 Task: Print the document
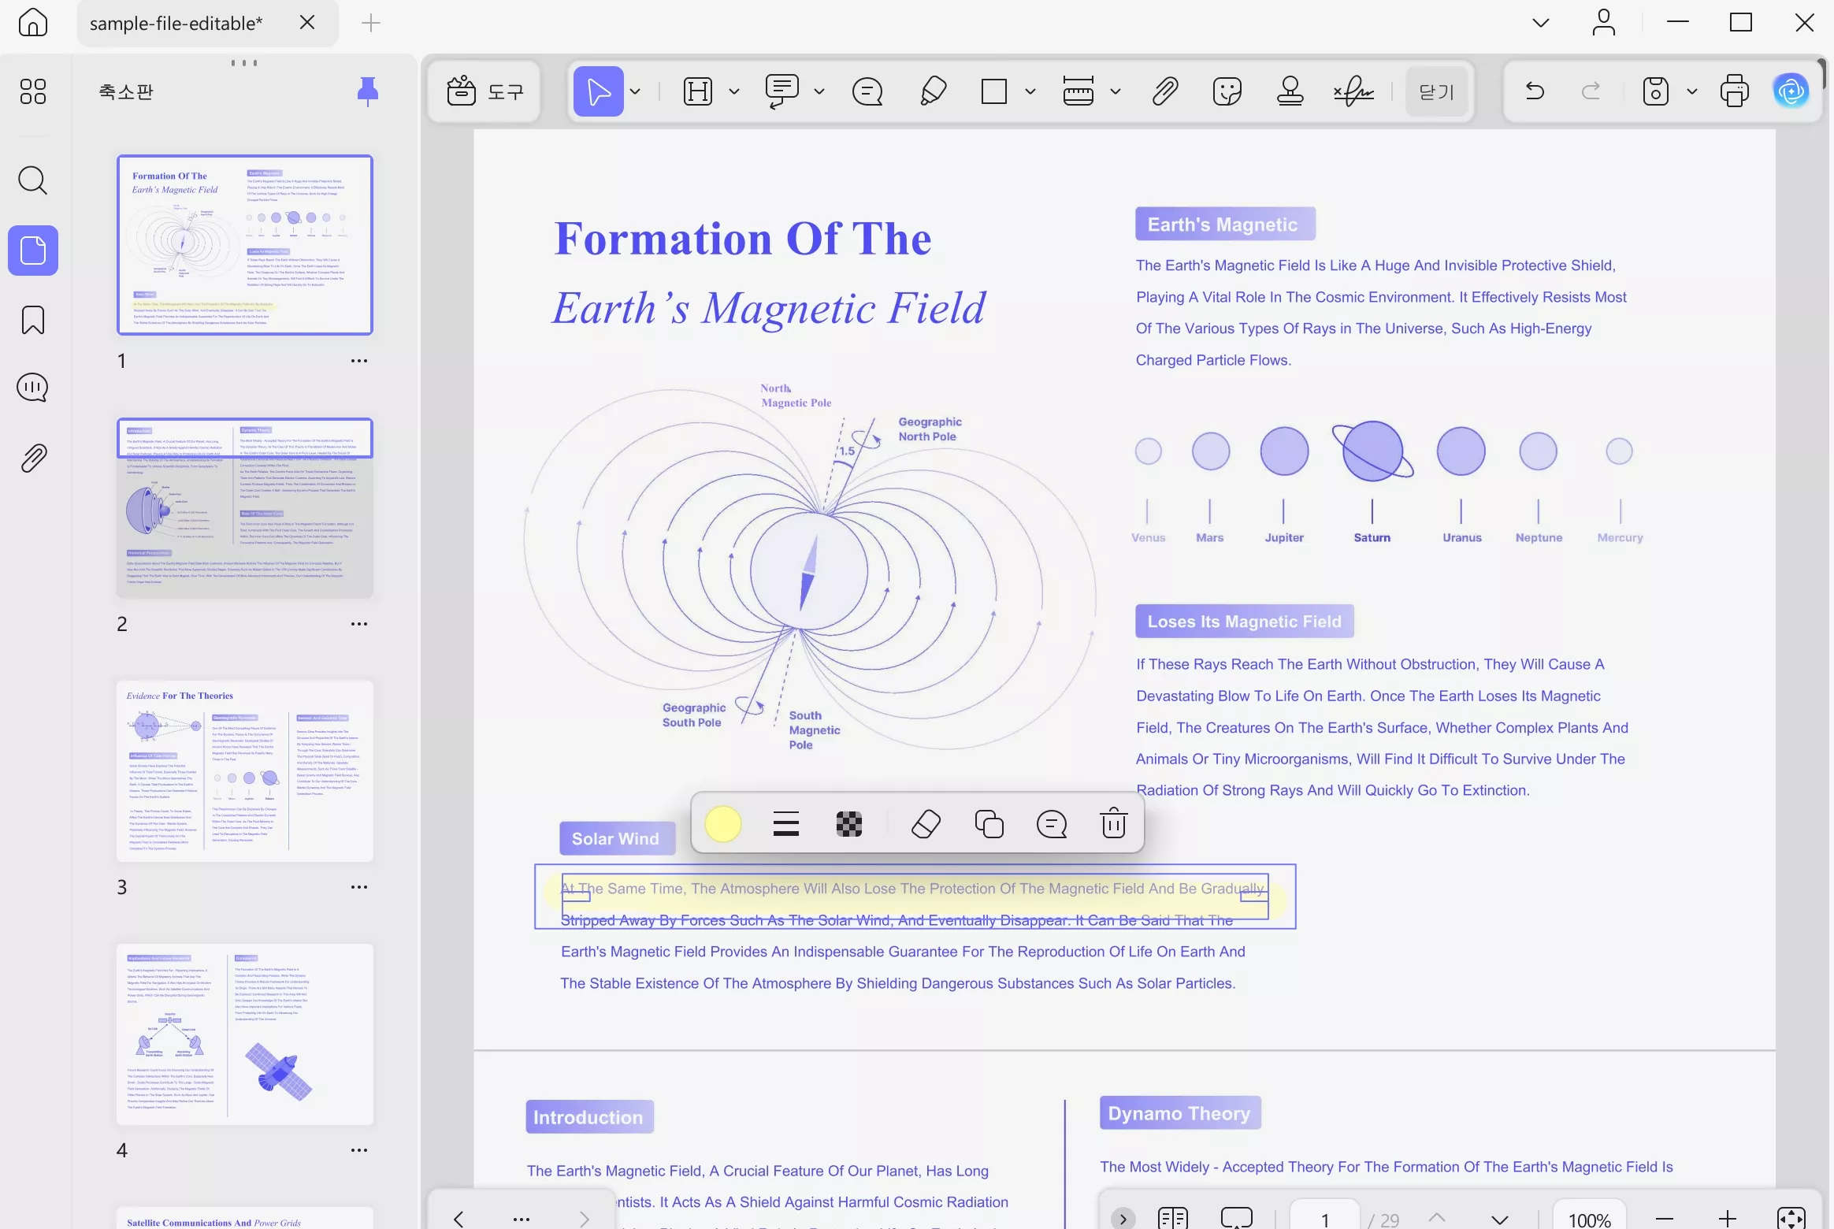click(1735, 91)
